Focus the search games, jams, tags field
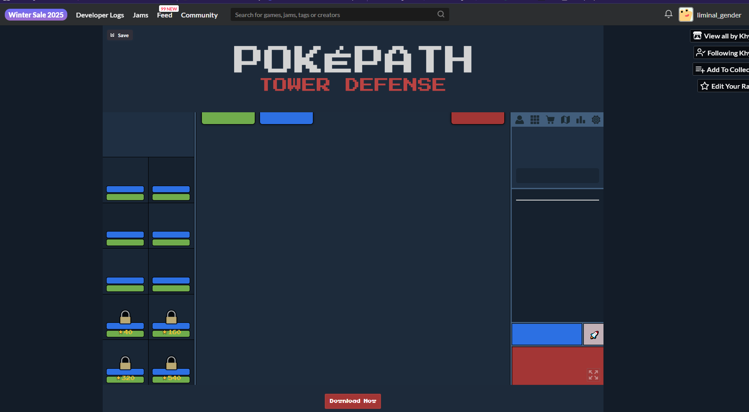 pyautogui.click(x=340, y=14)
